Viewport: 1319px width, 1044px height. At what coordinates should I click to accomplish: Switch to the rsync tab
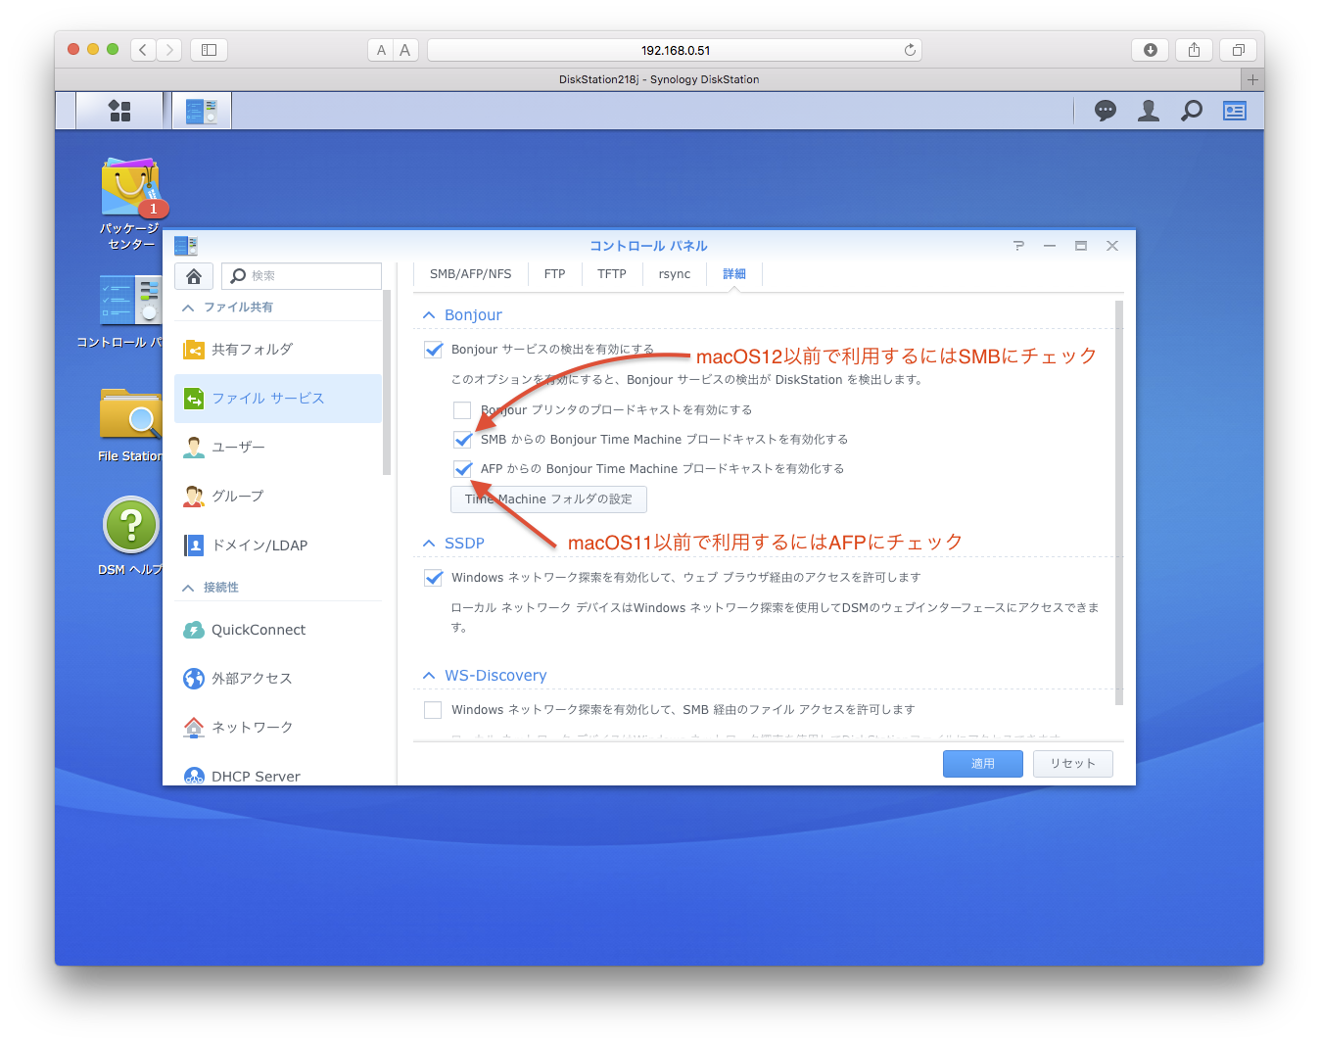click(674, 274)
